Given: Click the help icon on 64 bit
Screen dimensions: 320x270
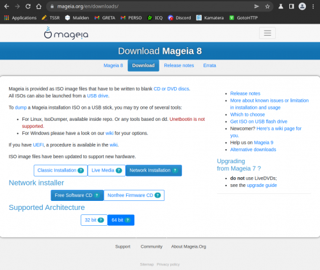Looking at the screenshot, I should pyautogui.click(x=127, y=220).
